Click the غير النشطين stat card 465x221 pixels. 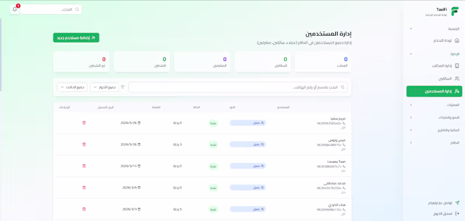tap(81, 62)
